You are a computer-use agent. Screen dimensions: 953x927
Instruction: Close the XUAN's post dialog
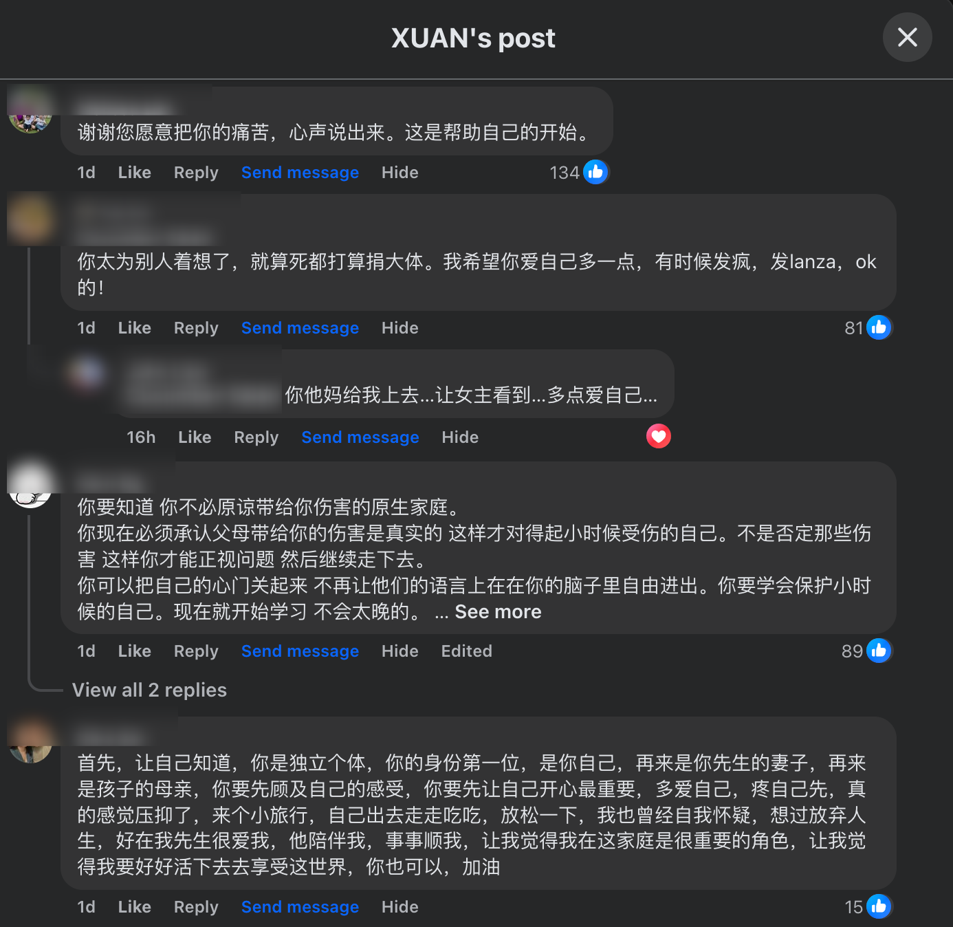[x=907, y=37]
